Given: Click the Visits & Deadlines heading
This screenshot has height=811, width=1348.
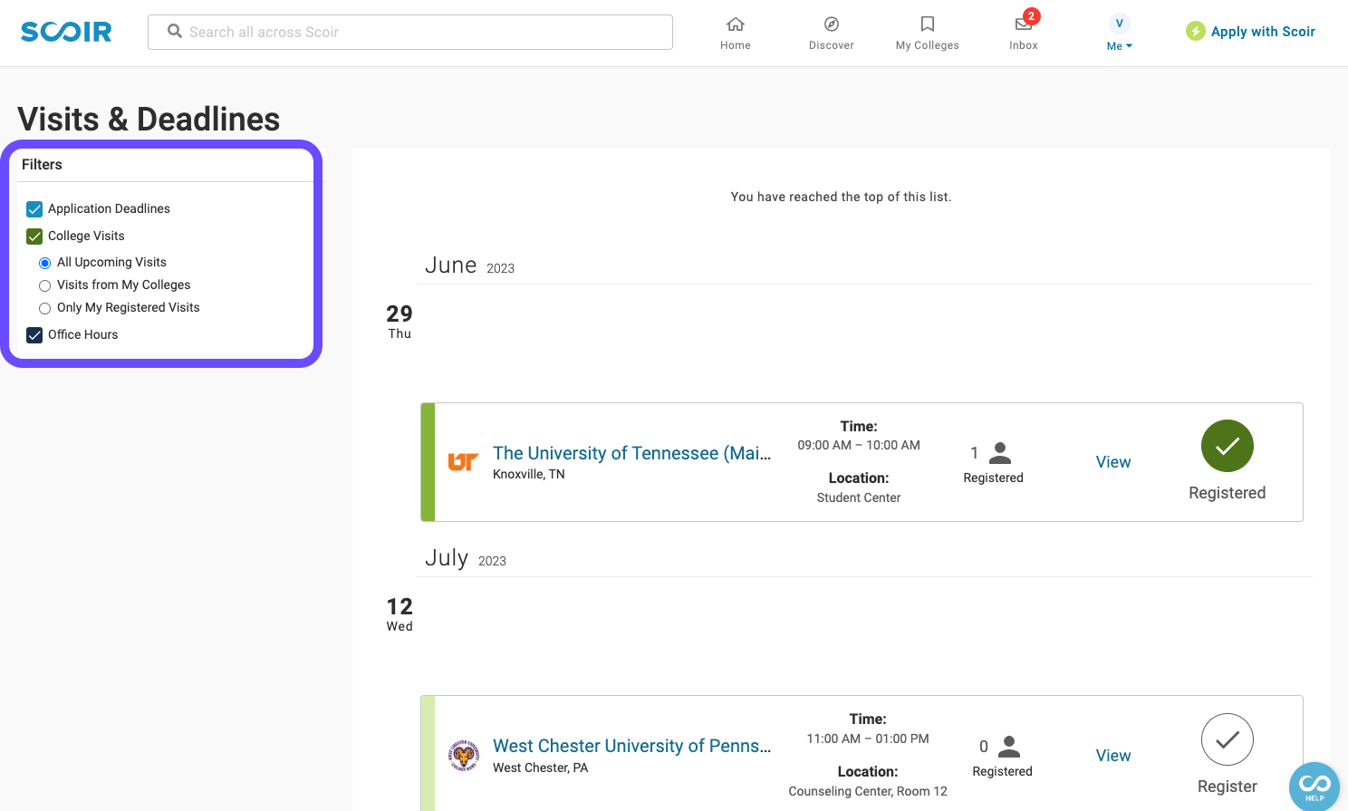Looking at the screenshot, I should click(x=149, y=119).
